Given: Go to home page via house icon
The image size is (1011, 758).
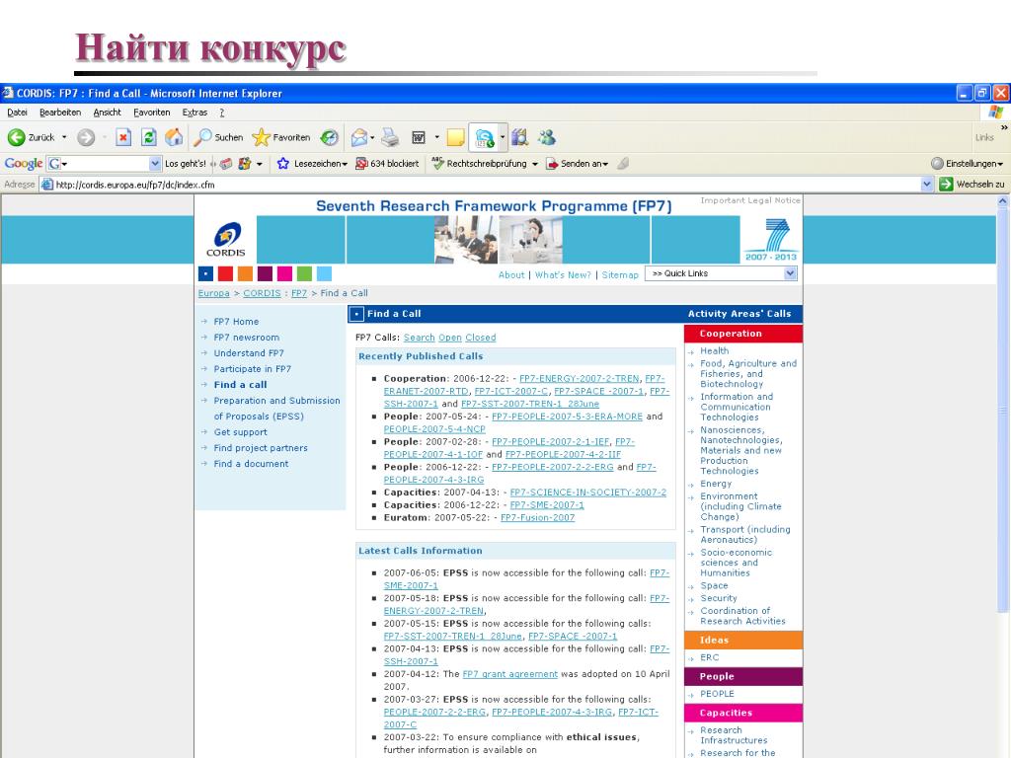Looking at the screenshot, I should tap(174, 137).
